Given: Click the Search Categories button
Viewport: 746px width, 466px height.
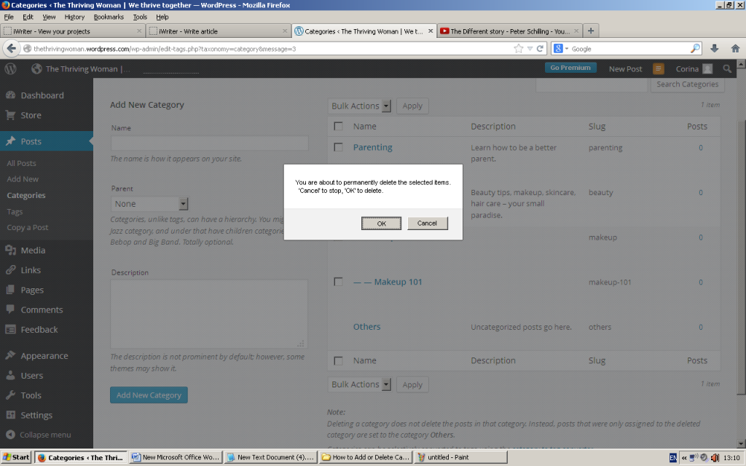Looking at the screenshot, I should [688, 84].
